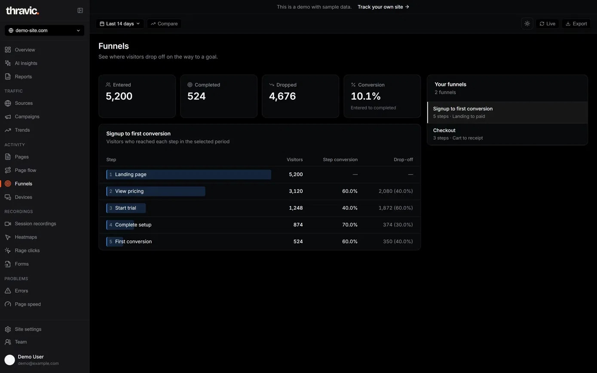Click the Campaigns megaphone icon
The height and width of the screenshot is (373, 597).
click(x=8, y=116)
